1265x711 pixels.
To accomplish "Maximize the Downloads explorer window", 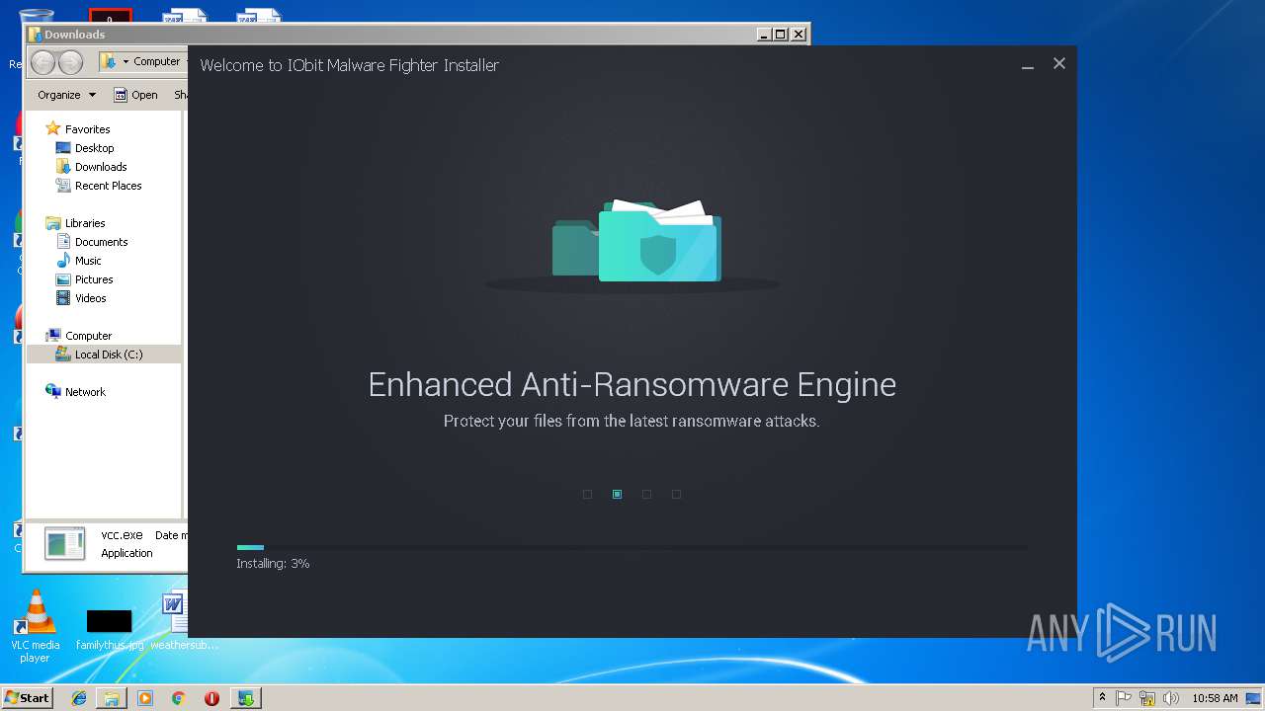I will click(x=781, y=35).
